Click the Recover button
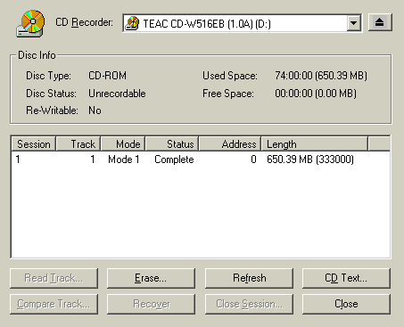 (151, 304)
